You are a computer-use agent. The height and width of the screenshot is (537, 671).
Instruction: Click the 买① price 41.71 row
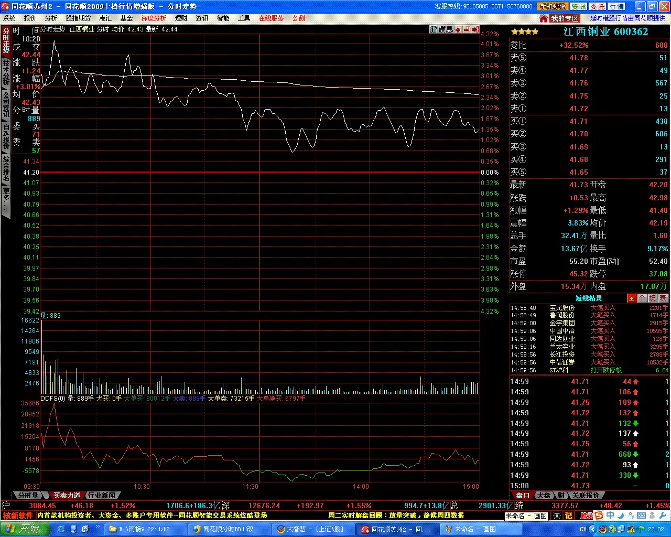coord(589,121)
